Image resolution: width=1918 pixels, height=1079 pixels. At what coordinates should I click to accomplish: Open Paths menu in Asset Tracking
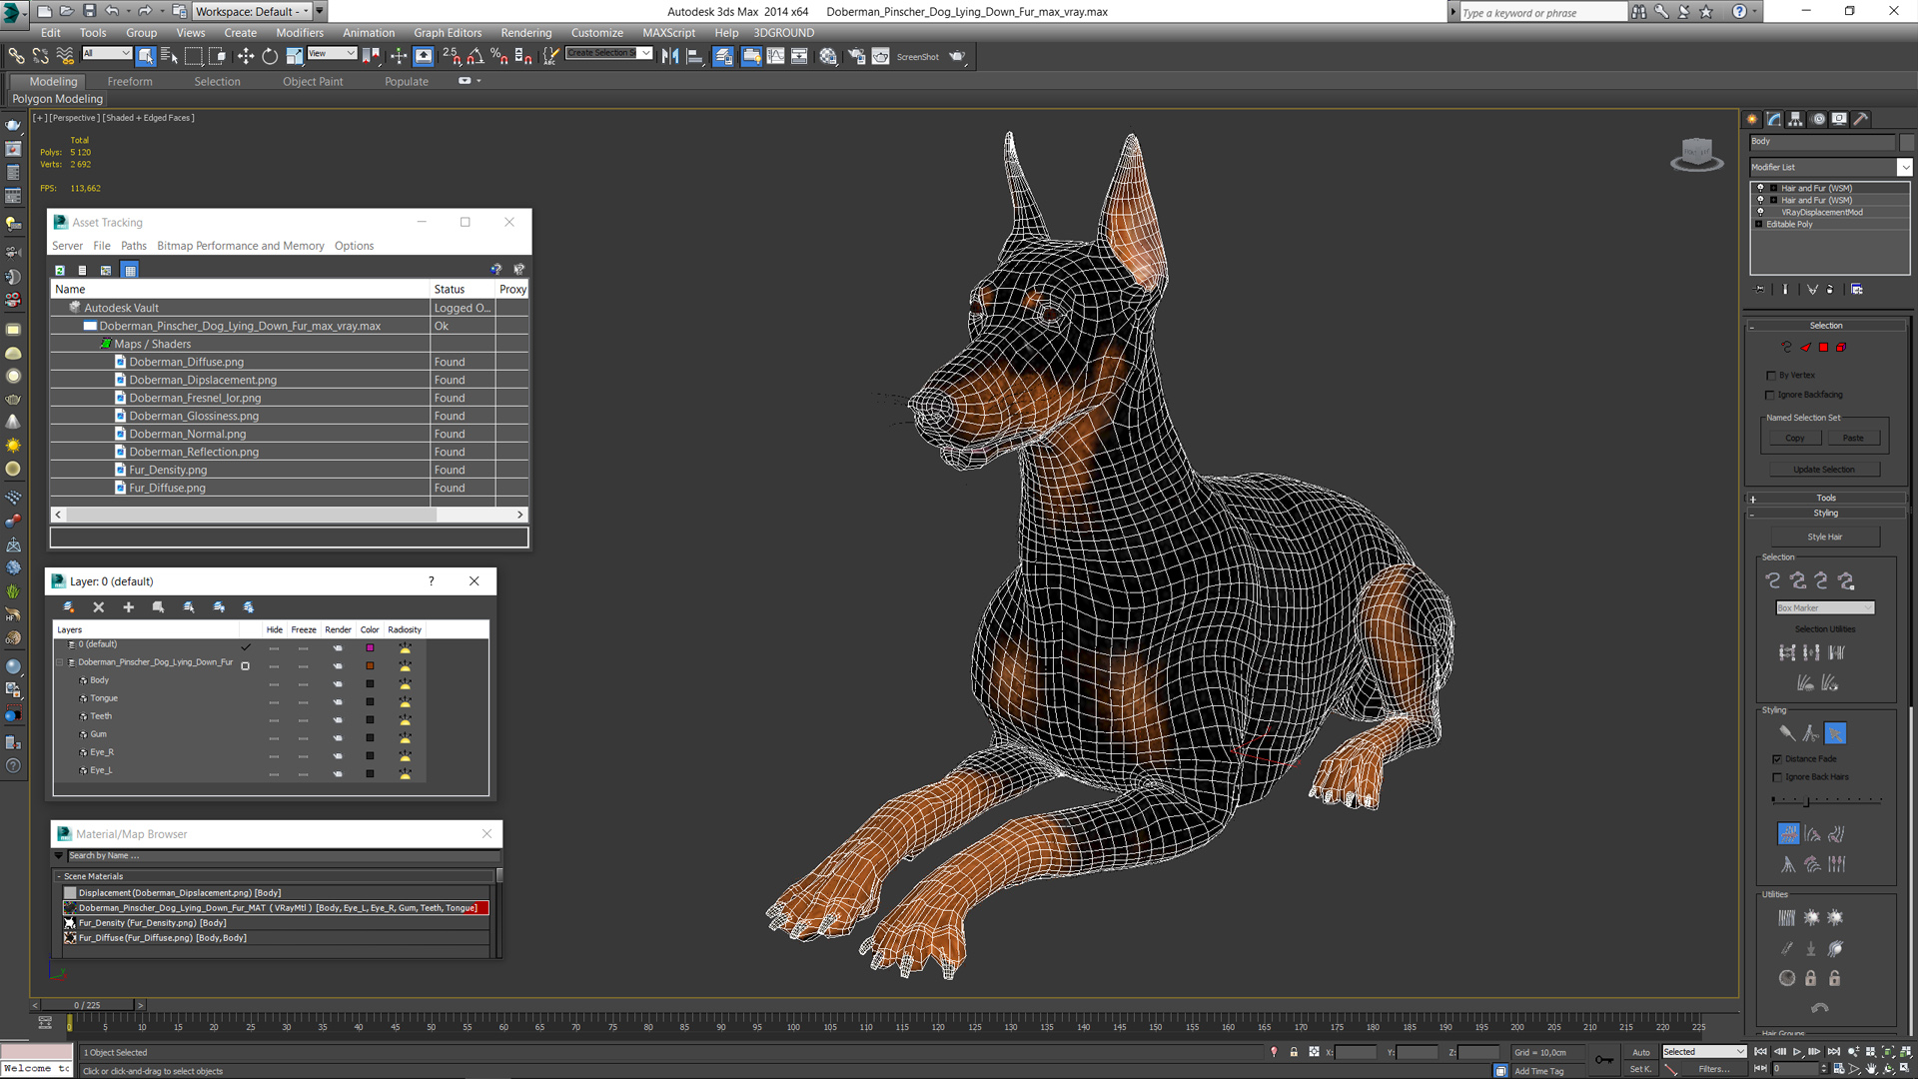[x=134, y=246]
